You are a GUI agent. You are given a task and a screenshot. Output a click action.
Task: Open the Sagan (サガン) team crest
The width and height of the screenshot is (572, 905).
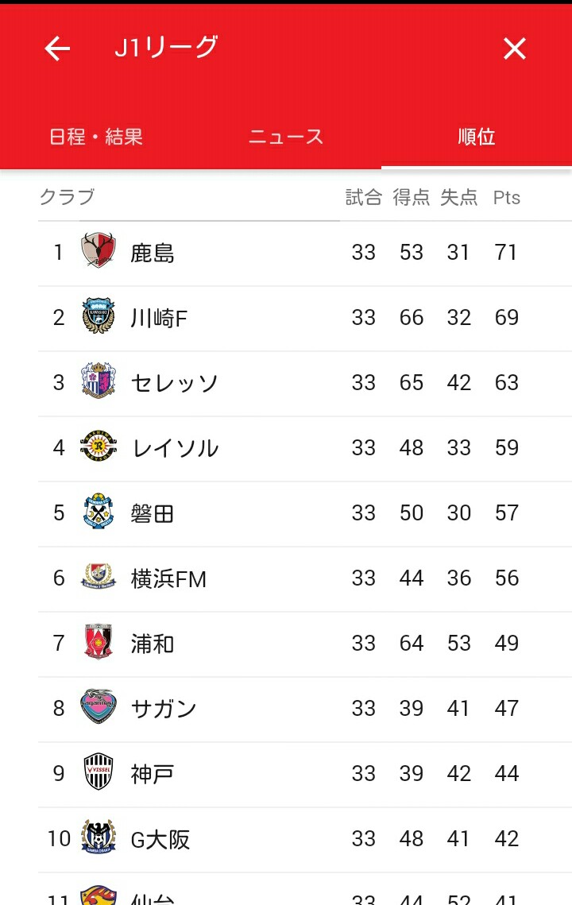pos(99,707)
